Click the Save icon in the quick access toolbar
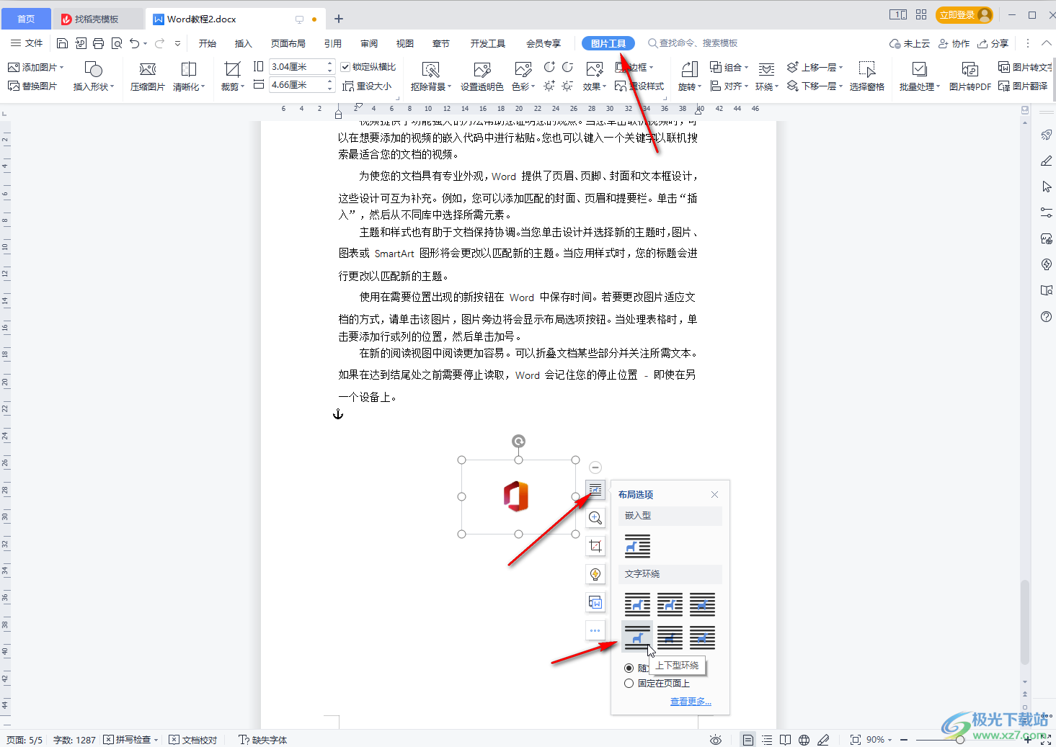The height and width of the screenshot is (747, 1056). pos(62,43)
